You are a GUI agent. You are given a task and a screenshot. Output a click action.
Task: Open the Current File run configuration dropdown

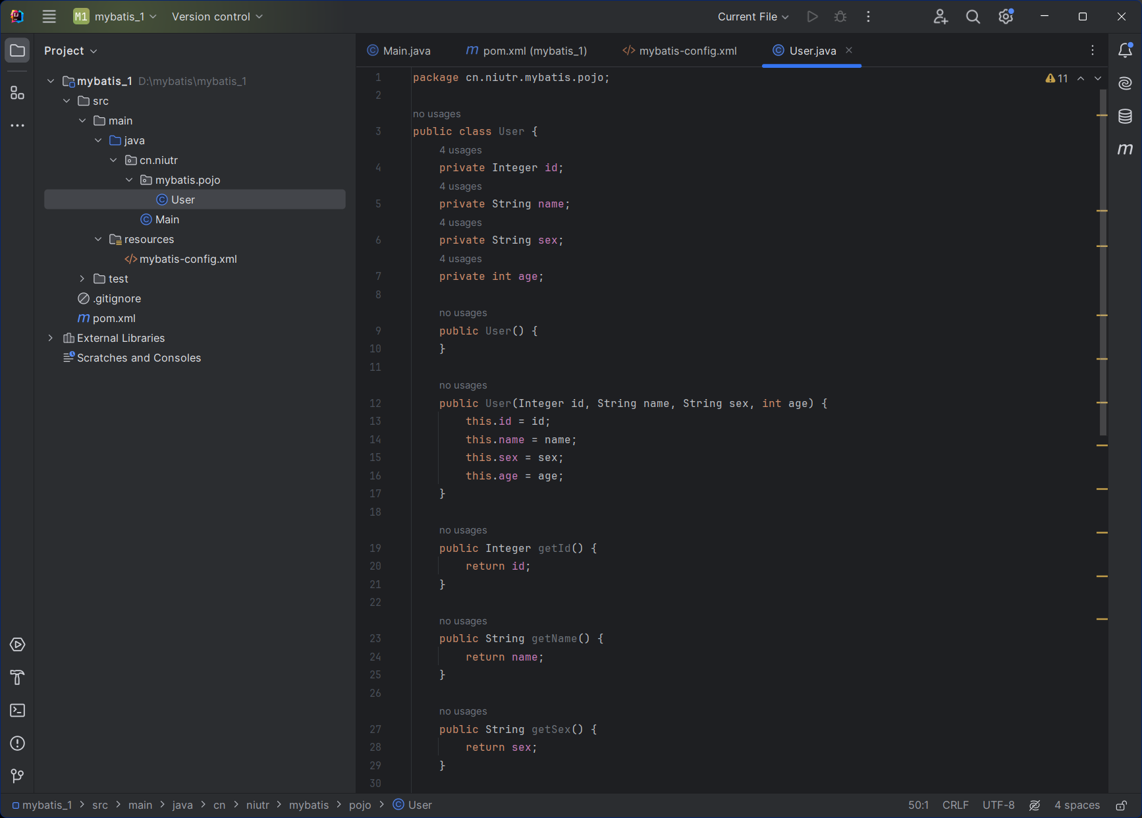pyautogui.click(x=753, y=16)
